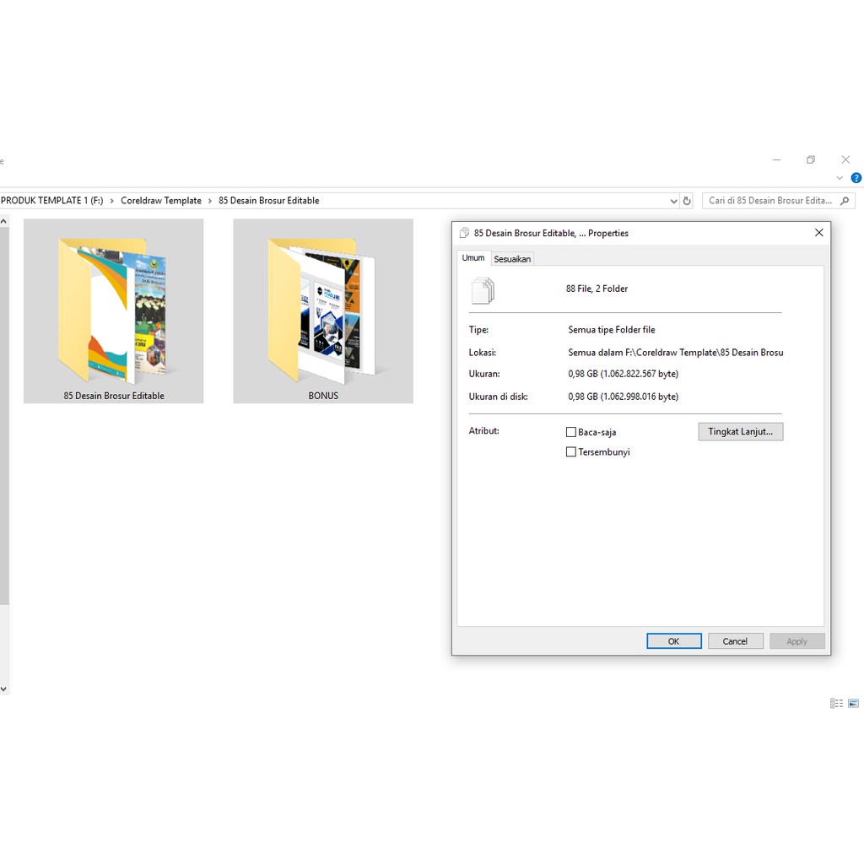The height and width of the screenshot is (864, 864).
Task: Switch to large thumbnails view icon
Action: [854, 703]
